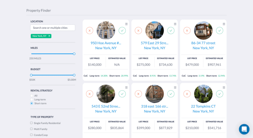Open the menu on 950 Hoe Avenue card

coord(126,24)
